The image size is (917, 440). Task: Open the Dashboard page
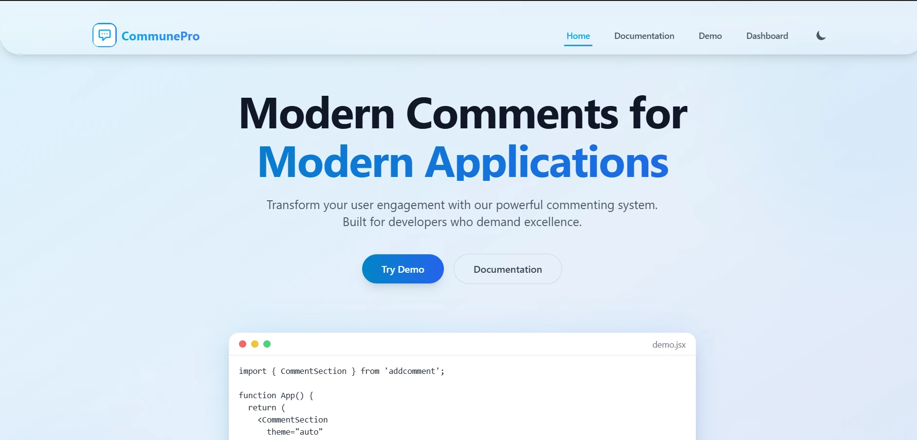pyautogui.click(x=767, y=35)
